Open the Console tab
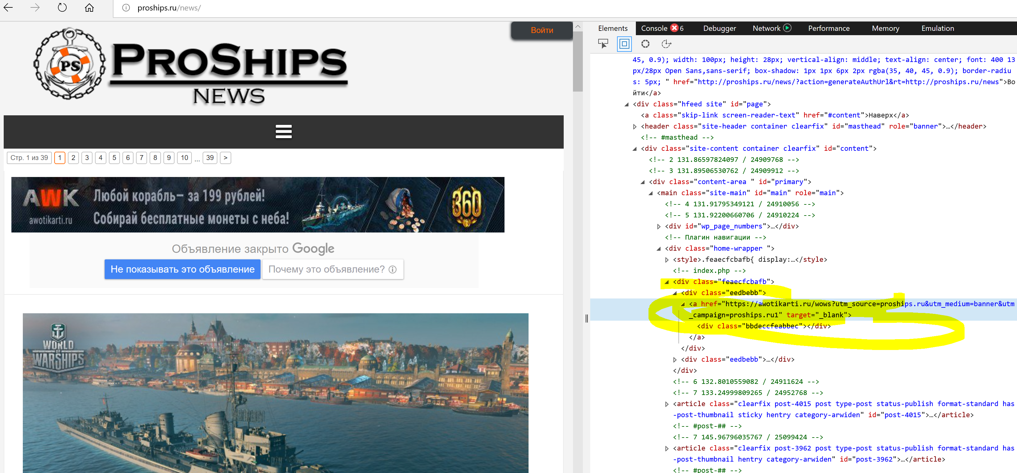The width and height of the screenshot is (1017, 473). pyautogui.click(x=654, y=28)
